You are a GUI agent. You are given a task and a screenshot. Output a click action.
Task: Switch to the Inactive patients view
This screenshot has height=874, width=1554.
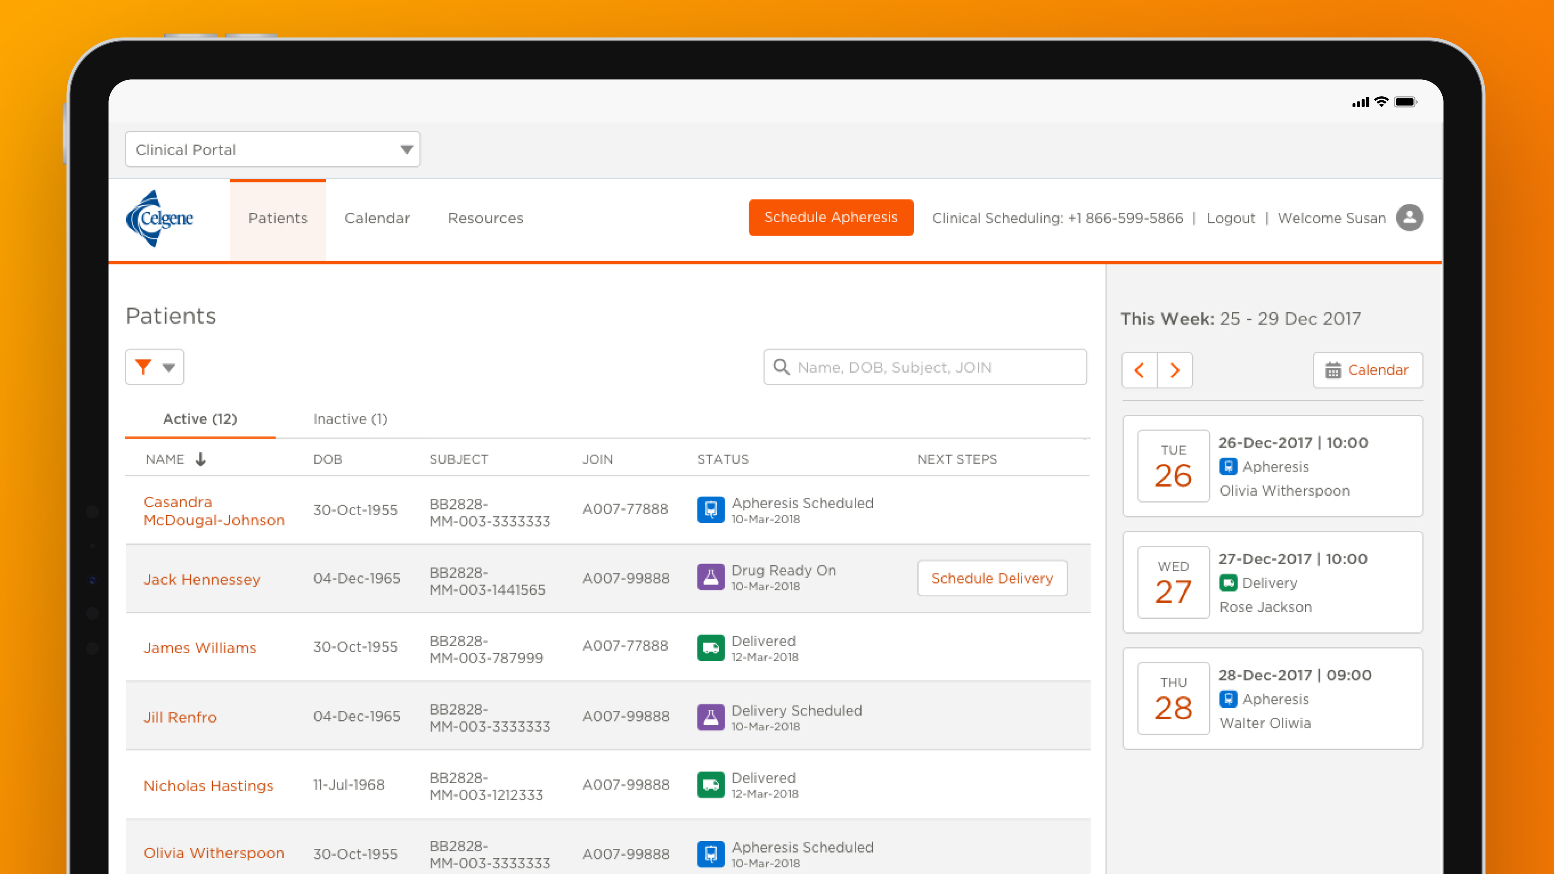coord(350,419)
